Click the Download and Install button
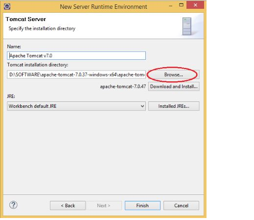This screenshot has width=254, height=220. click(174, 86)
